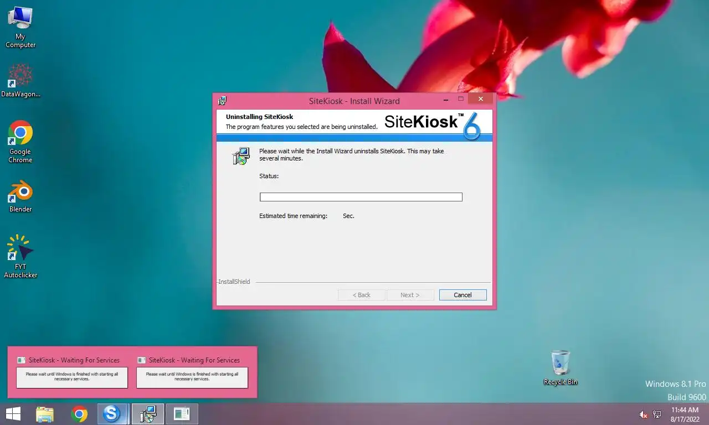The image size is (709, 425).
Task: Cancel the SiteKiosk uninstall
Action: 463,295
